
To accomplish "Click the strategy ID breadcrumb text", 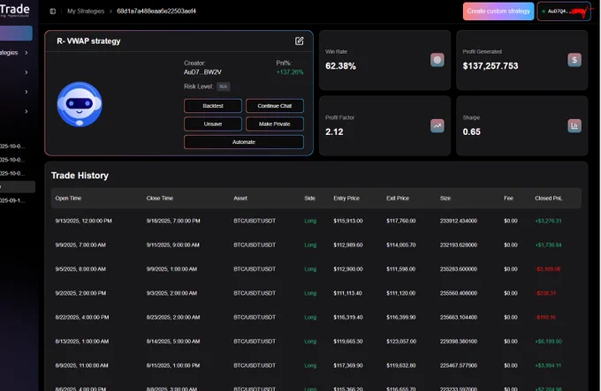I will coord(156,11).
